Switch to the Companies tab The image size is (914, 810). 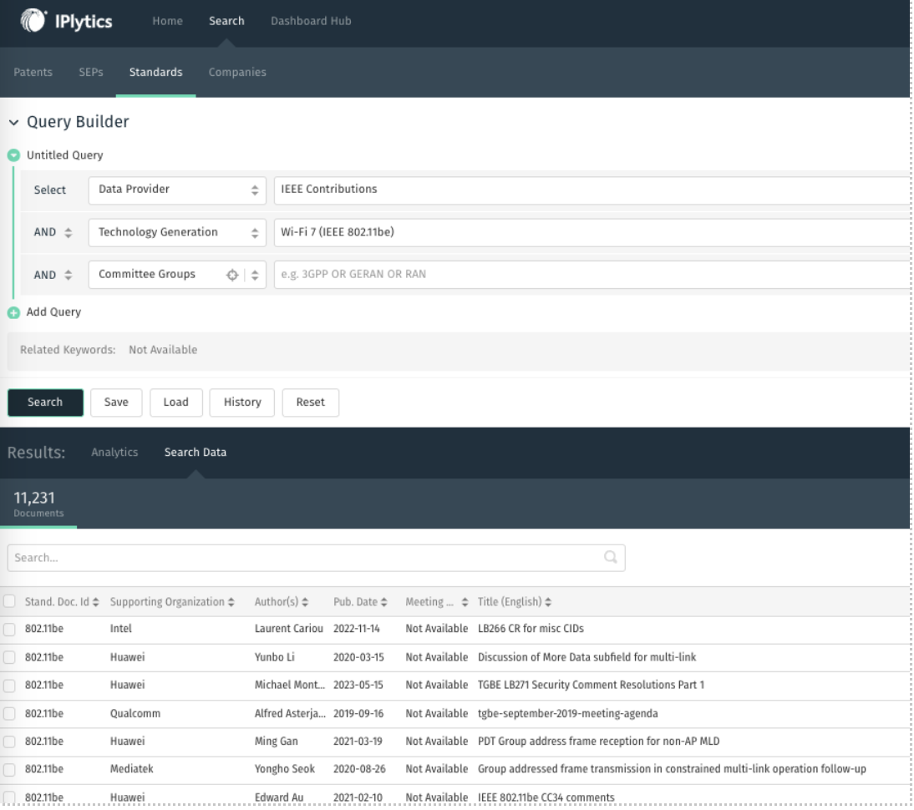(237, 73)
